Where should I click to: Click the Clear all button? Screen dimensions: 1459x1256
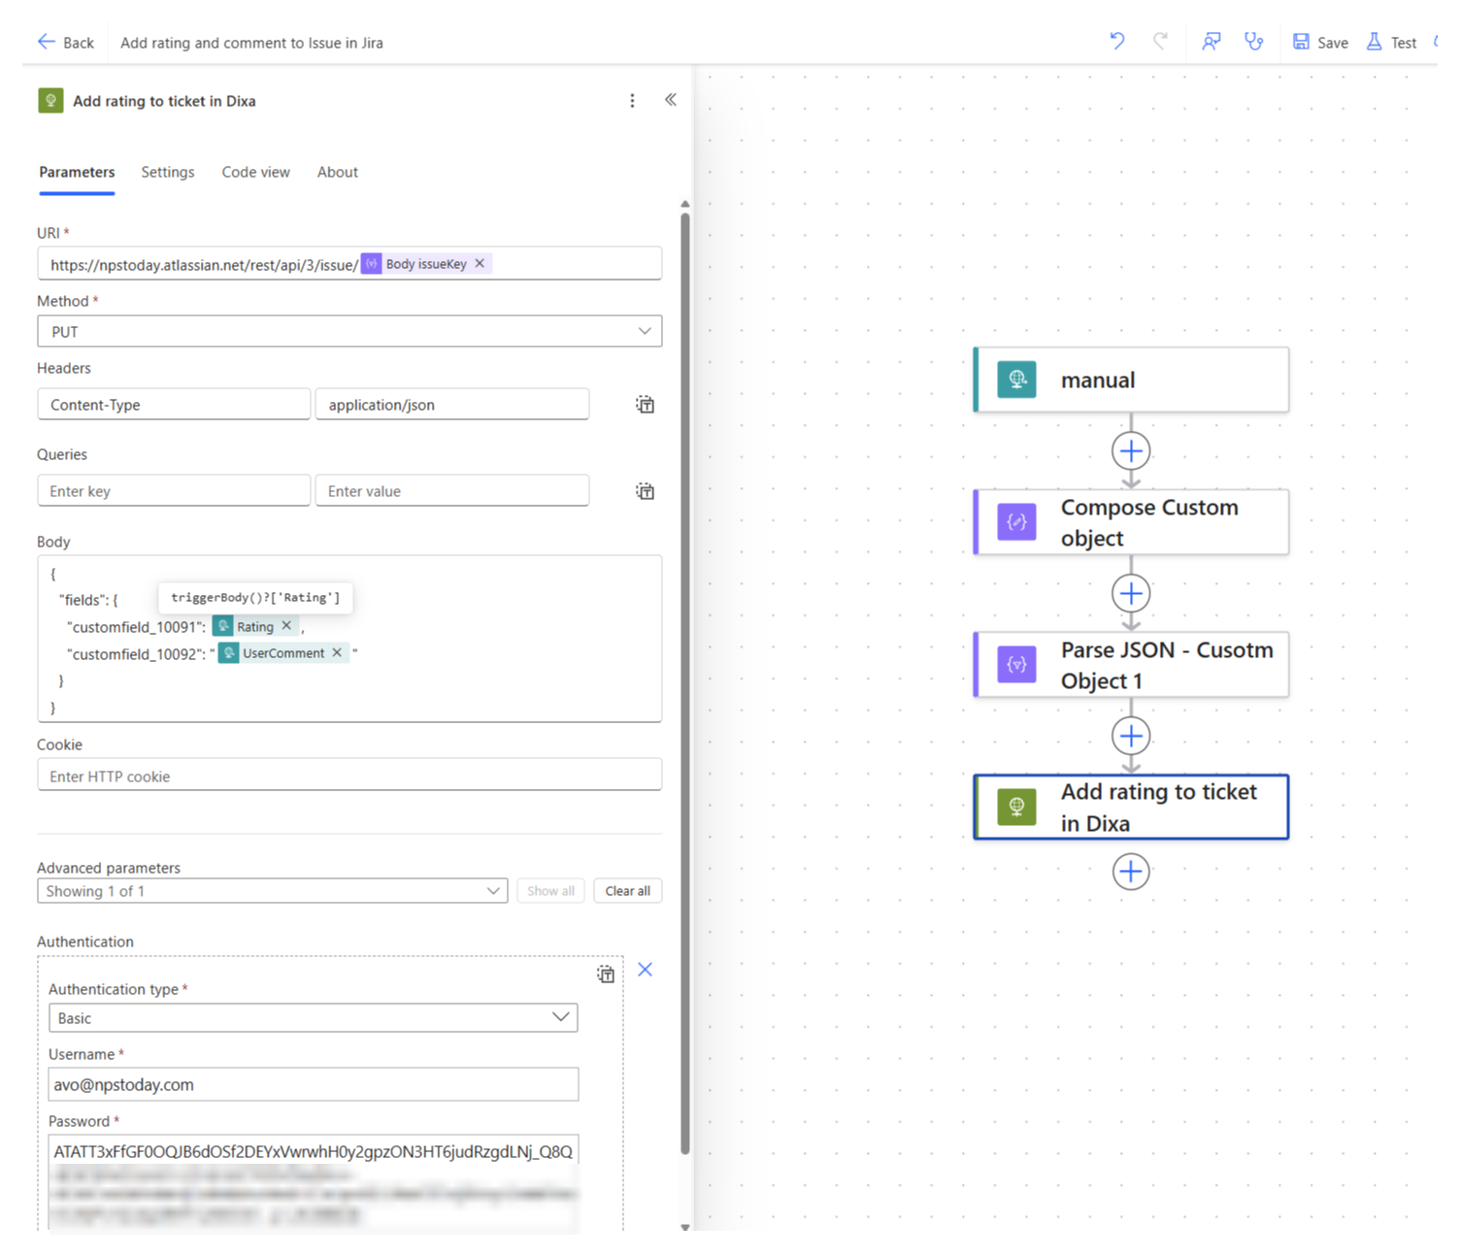point(628,891)
